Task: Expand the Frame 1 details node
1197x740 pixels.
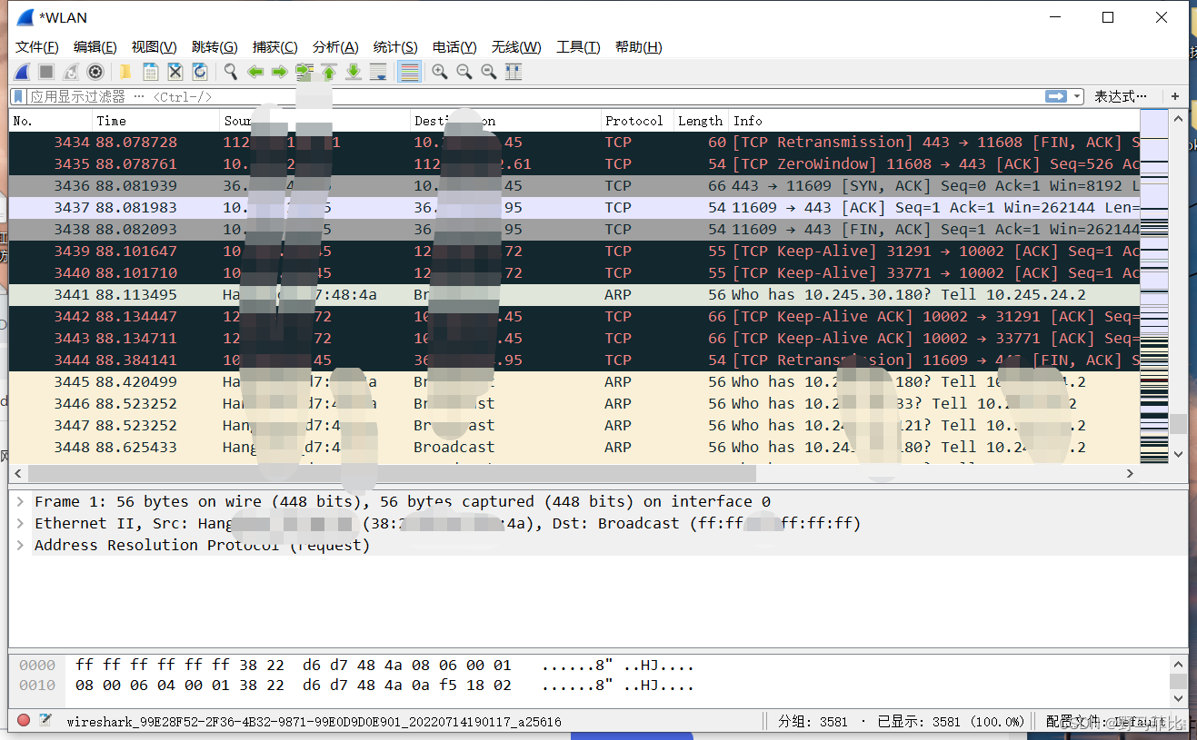Action: pyautogui.click(x=20, y=501)
